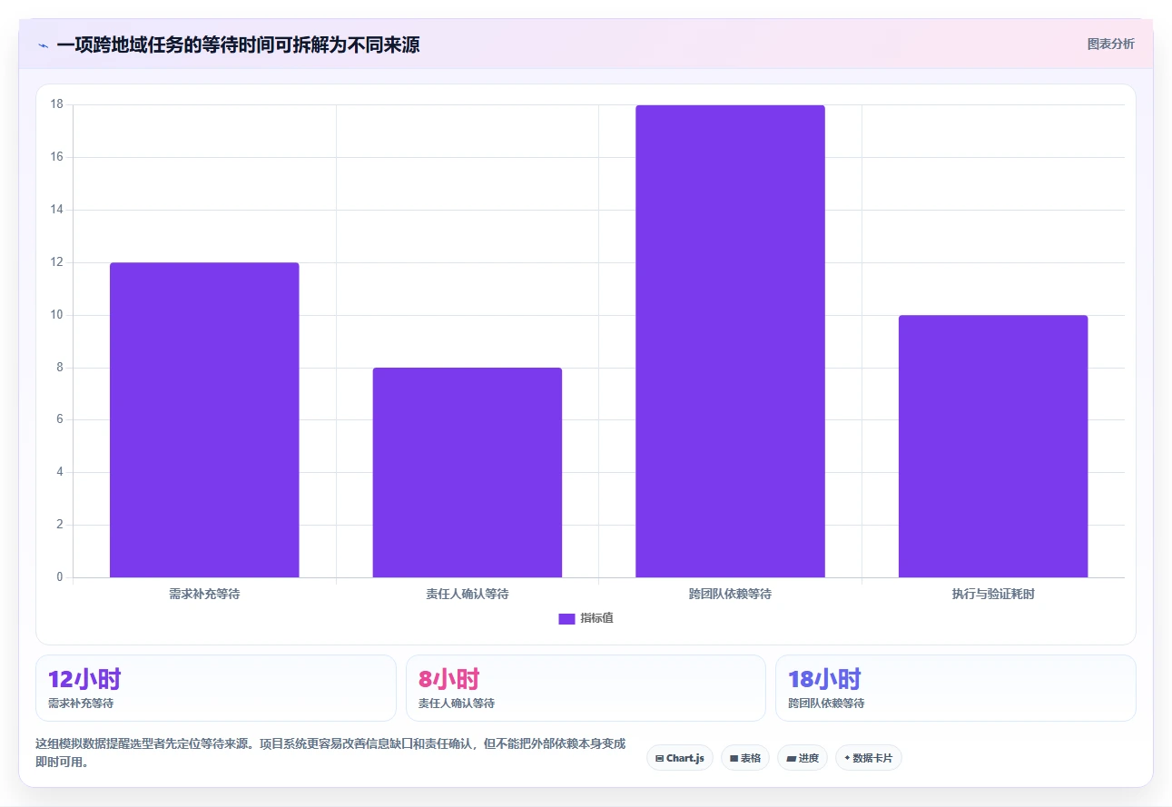Click the 跨团队依赖等待 bar in chart
1172x807 pixels.
tap(730, 341)
